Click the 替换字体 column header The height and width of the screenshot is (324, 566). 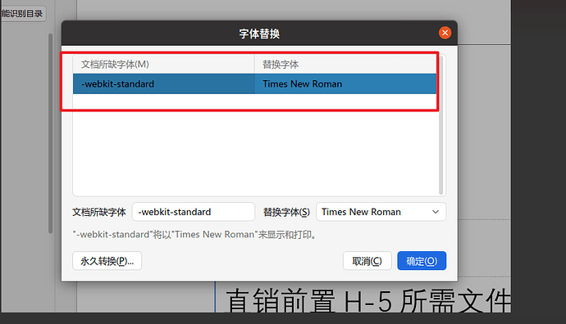point(345,65)
